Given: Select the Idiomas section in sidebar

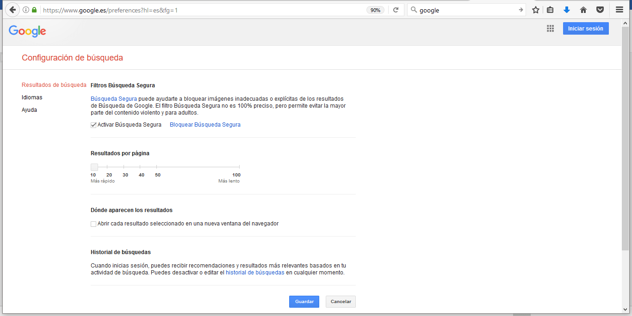Looking at the screenshot, I should click(32, 97).
